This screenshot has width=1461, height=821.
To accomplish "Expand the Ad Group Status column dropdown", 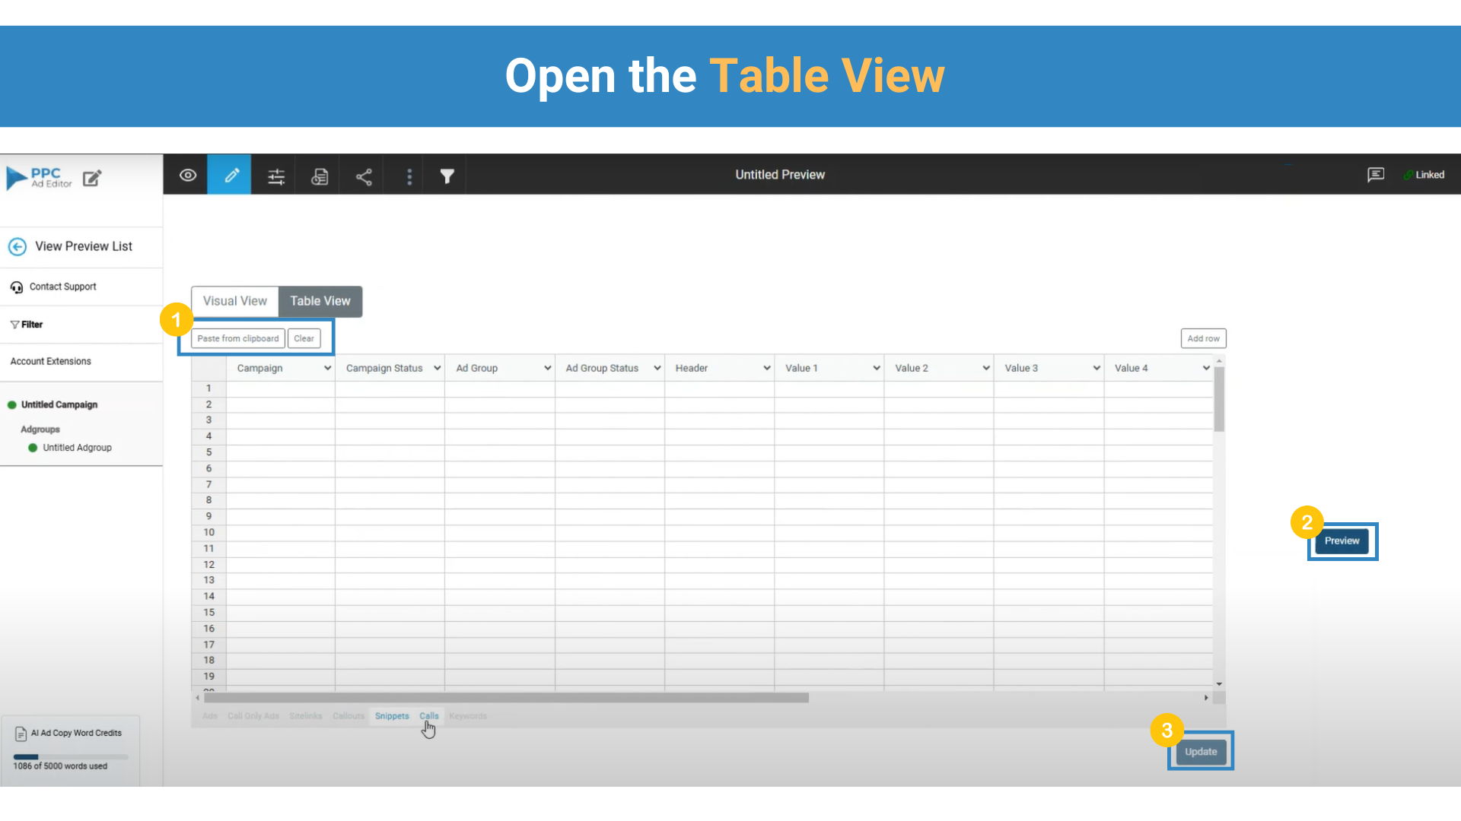I will pos(657,368).
